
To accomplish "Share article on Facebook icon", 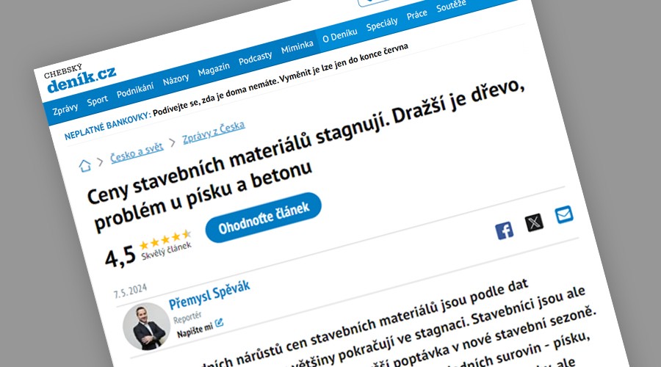I will point(504,230).
